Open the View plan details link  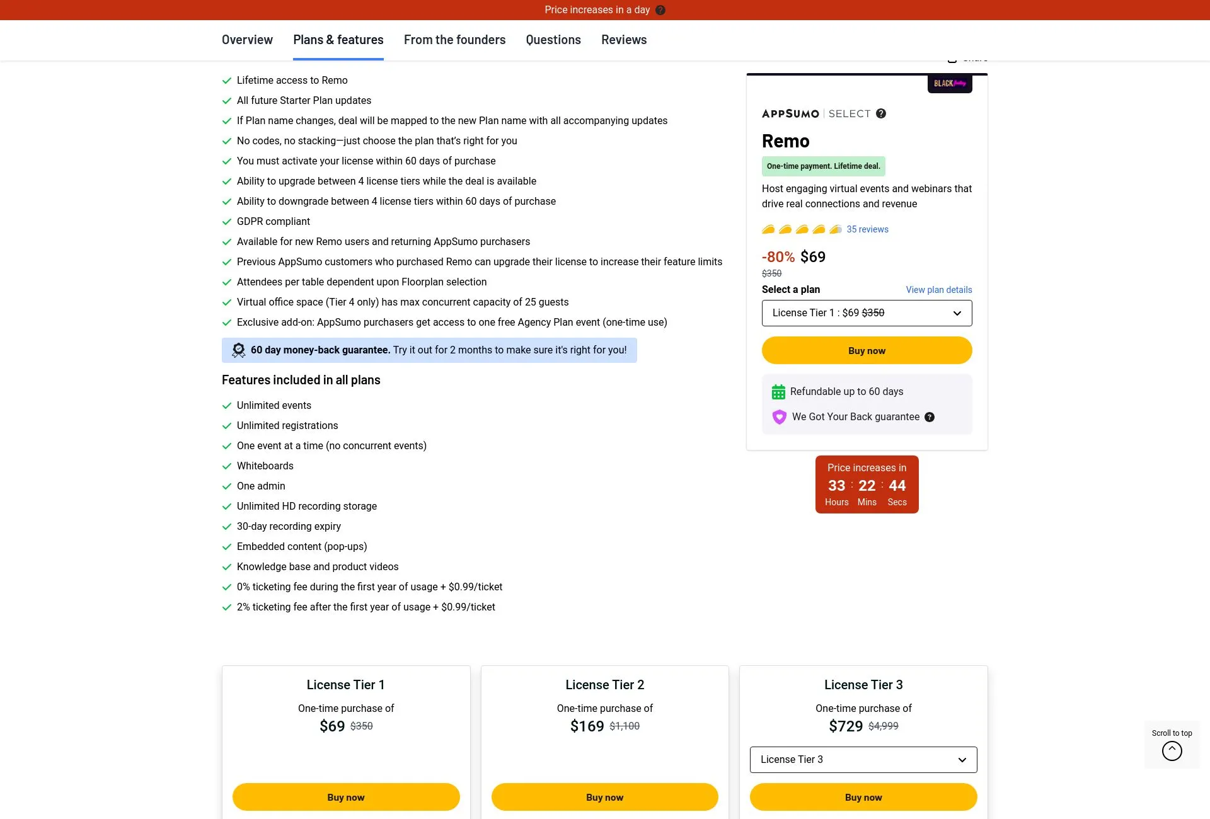(938, 290)
